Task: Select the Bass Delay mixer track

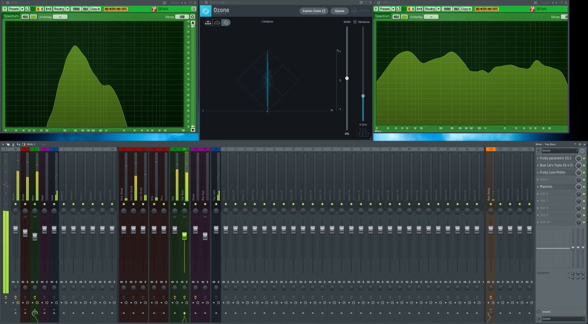Action: point(490,195)
